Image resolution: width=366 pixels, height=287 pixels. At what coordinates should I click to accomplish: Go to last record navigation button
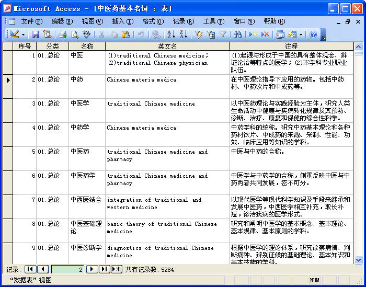click(105, 269)
